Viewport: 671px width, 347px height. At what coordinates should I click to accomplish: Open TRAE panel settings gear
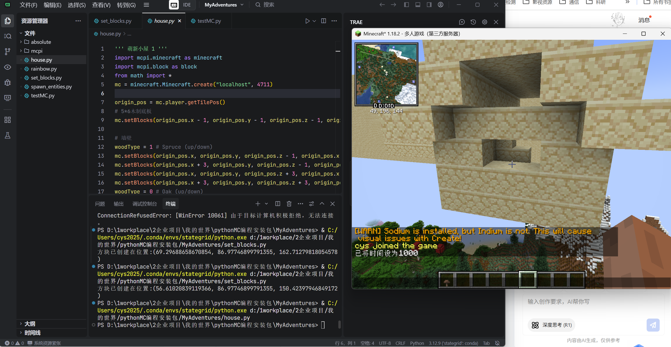(x=485, y=22)
